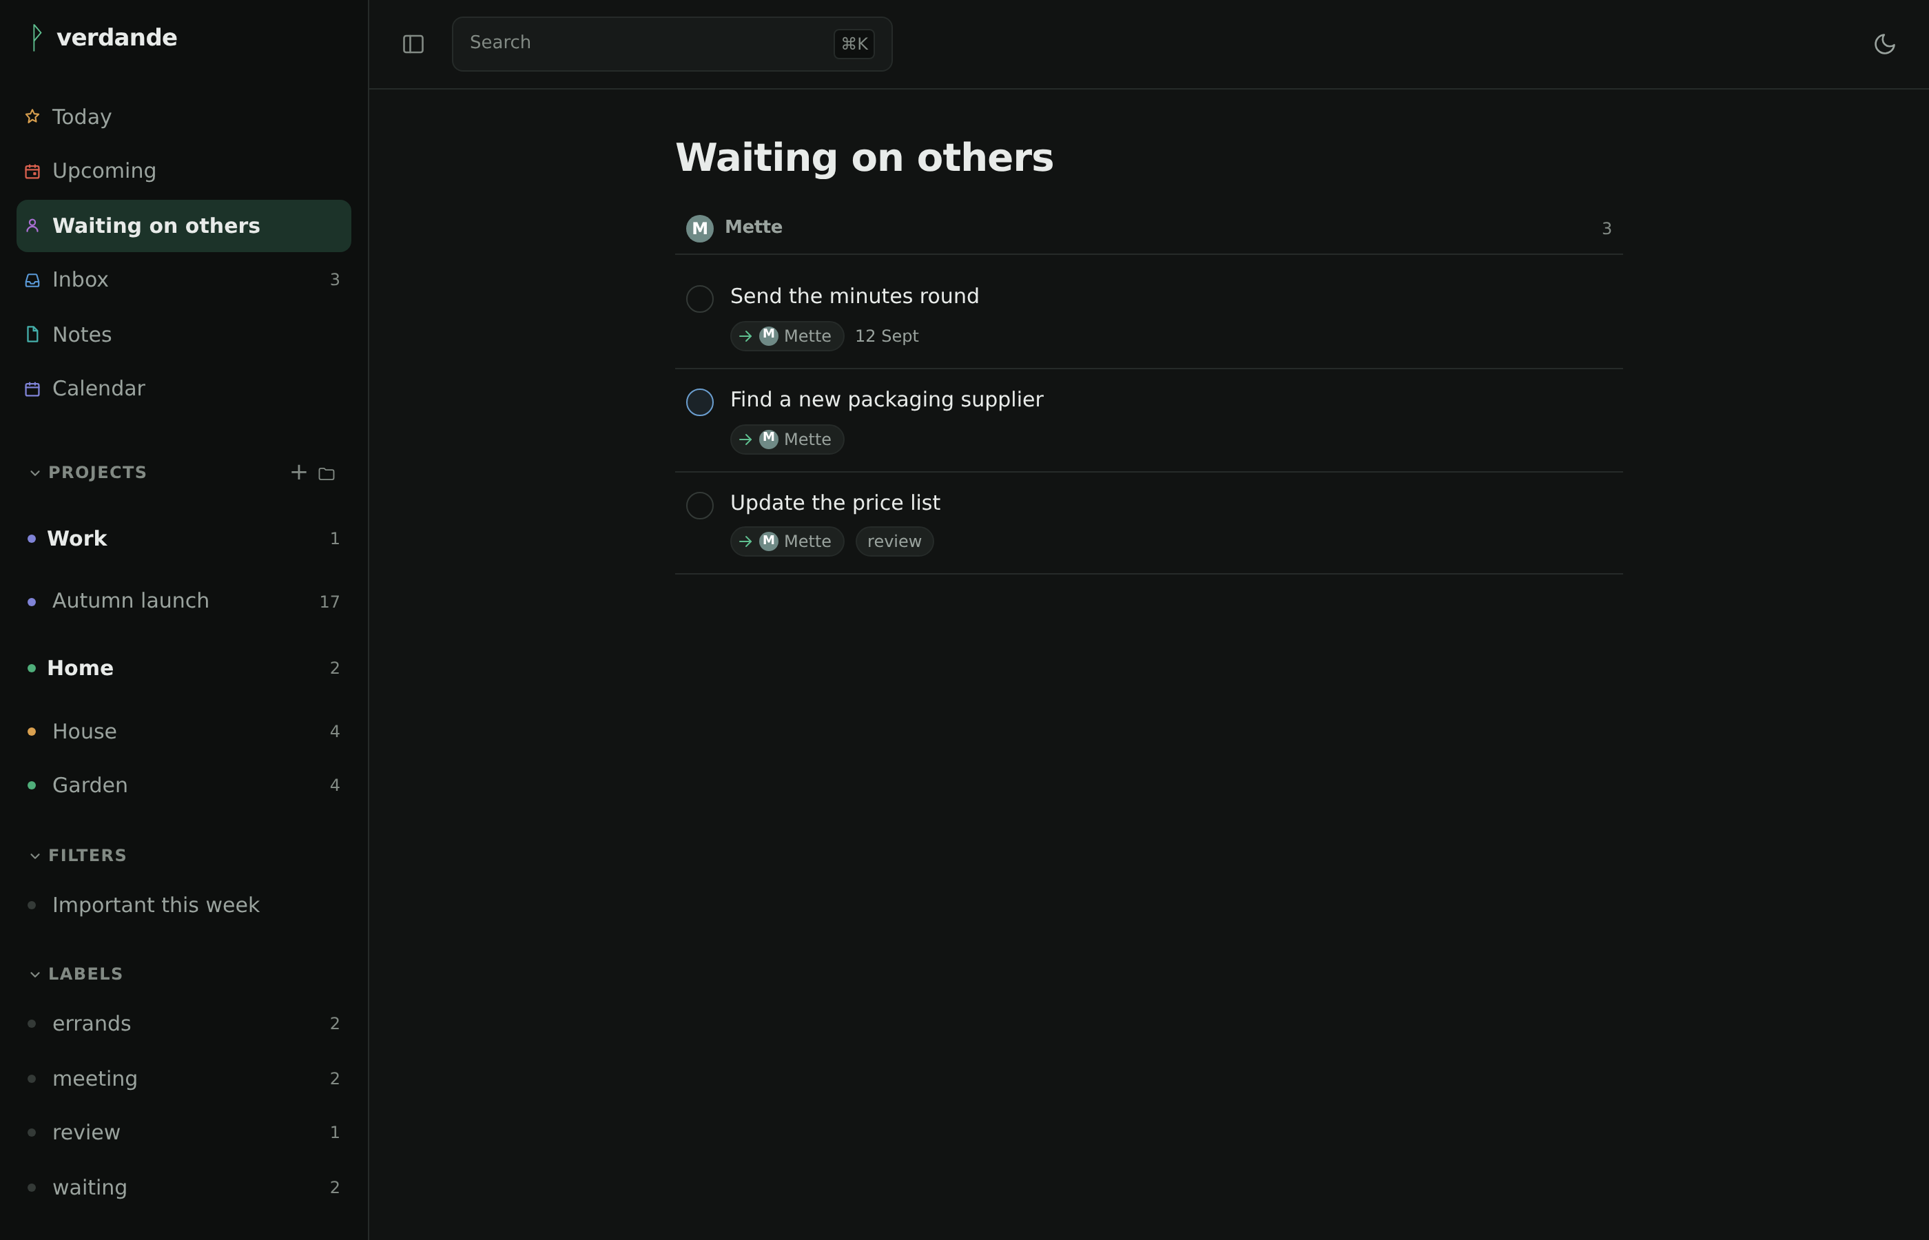Click the Notes document icon

[32, 335]
